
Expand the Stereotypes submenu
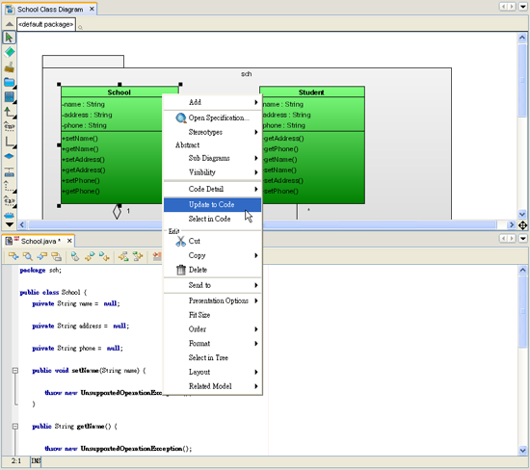pos(212,132)
